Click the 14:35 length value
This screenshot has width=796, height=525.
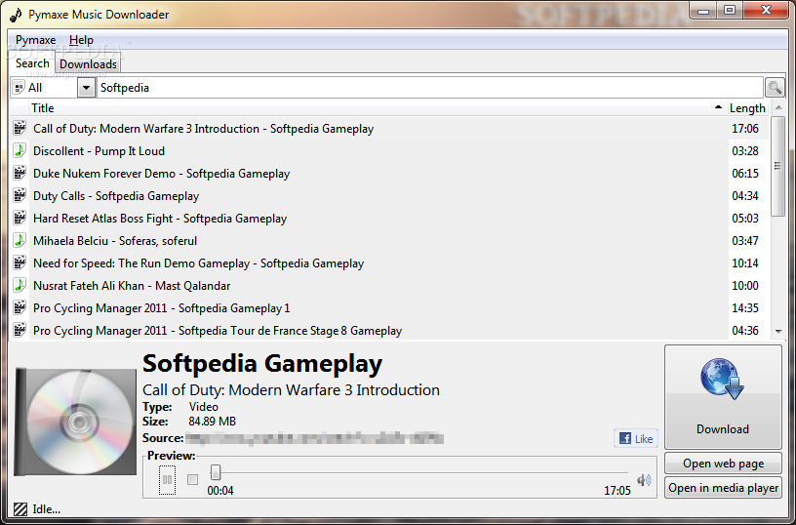pos(744,307)
